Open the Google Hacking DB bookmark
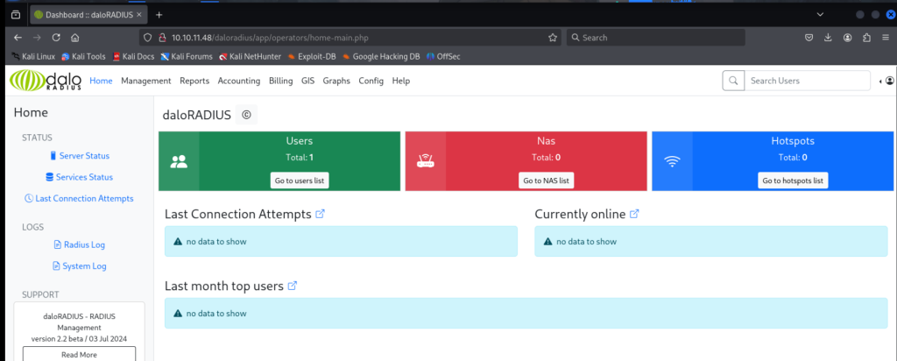This screenshot has height=361, width=897. tap(382, 57)
